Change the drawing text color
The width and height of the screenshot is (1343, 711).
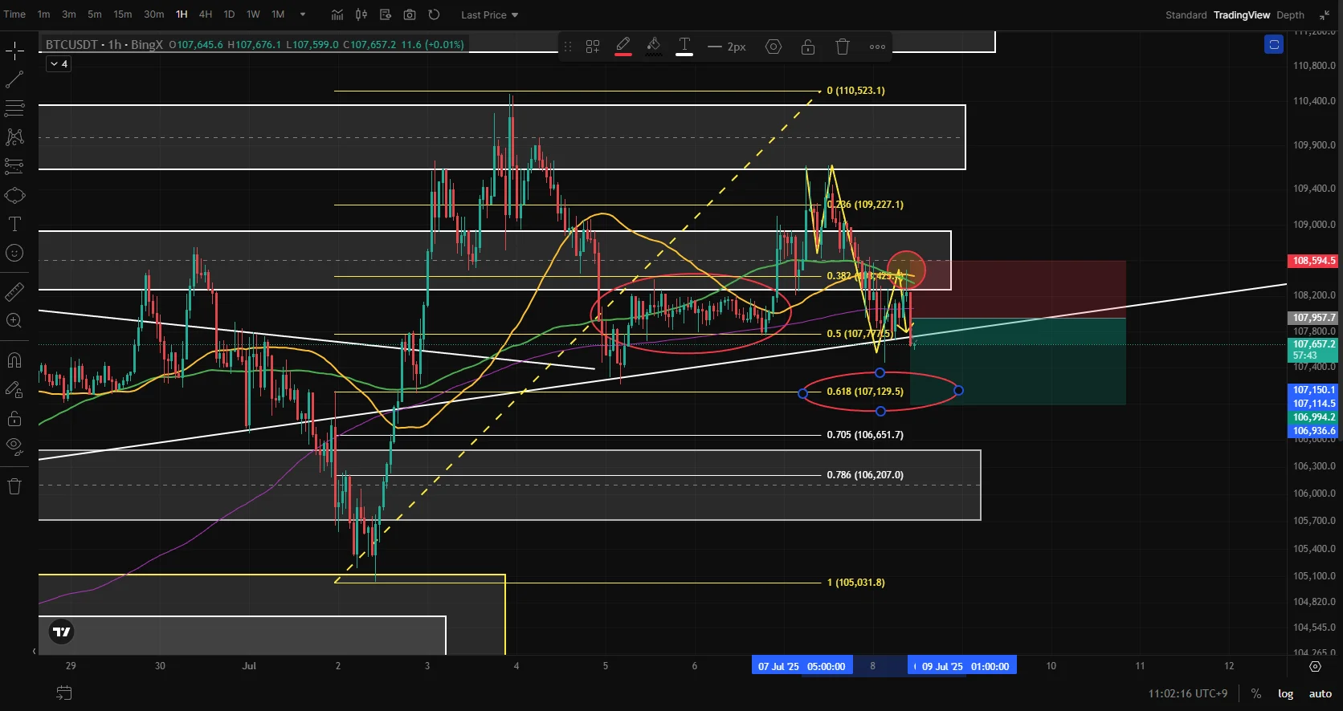point(684,46)
